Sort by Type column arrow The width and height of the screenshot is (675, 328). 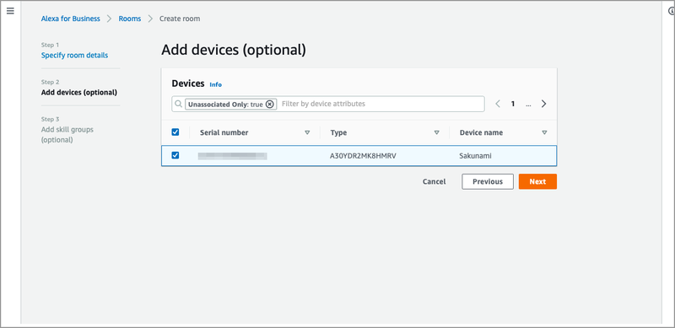pos(436,132)
